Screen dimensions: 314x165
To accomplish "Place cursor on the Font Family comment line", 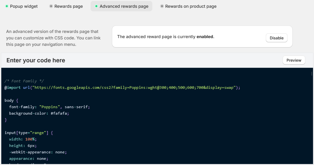I will point(24,81).
